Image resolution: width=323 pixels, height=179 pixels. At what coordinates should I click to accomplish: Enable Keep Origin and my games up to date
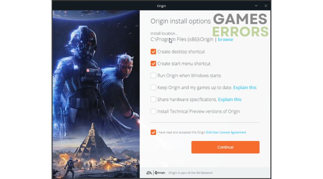[153, 87]
